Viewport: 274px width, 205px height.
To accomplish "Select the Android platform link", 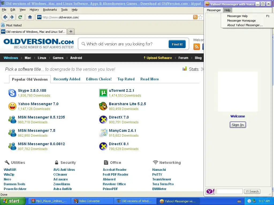I will pos(76,58).
